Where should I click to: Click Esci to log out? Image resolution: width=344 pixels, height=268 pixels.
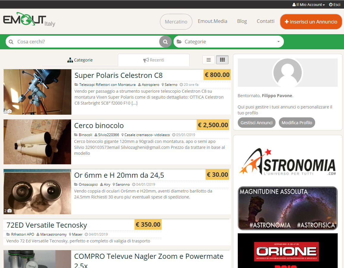click(x=334, y=4)
